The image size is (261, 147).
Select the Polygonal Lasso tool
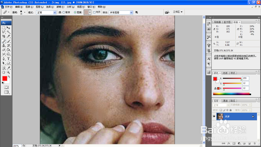tap(3, 32)
